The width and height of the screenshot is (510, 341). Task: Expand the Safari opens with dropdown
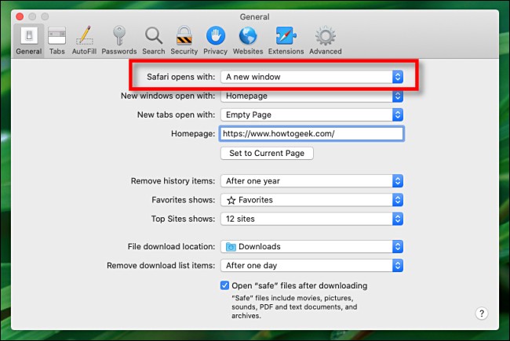click(311, 77)
